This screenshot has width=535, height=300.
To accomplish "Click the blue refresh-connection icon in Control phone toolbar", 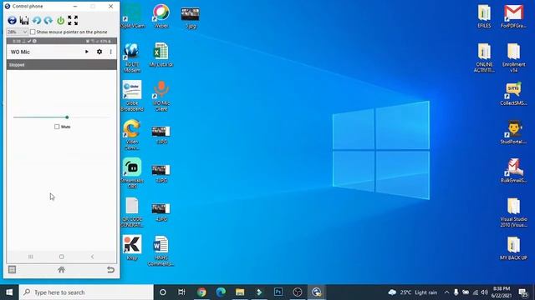I will tap(12, 20).
